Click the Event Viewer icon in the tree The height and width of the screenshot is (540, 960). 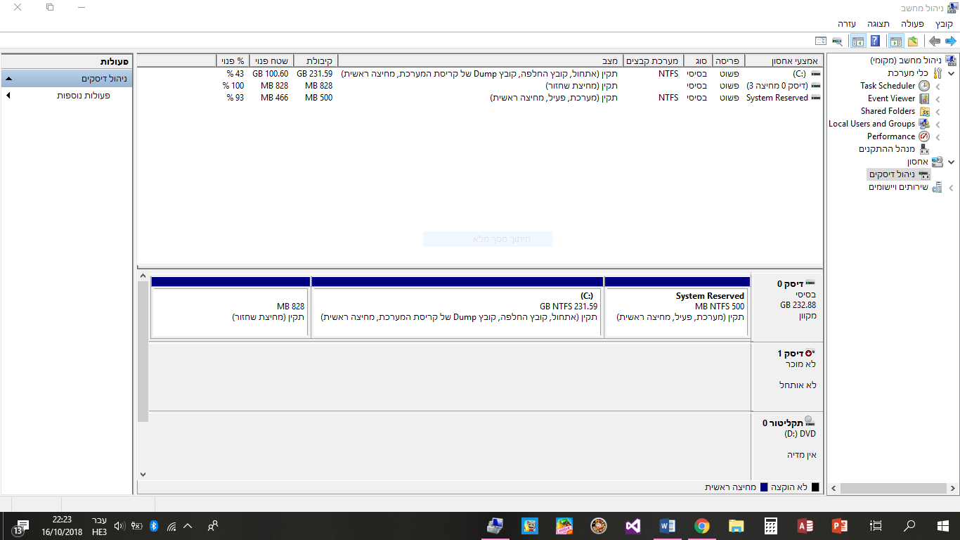click(x=924, y=98)
